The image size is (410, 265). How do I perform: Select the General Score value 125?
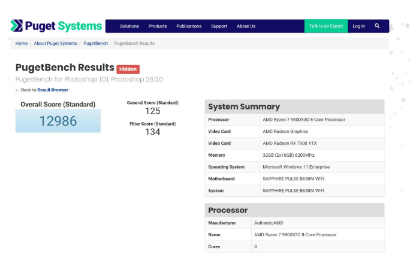[152, 111]
